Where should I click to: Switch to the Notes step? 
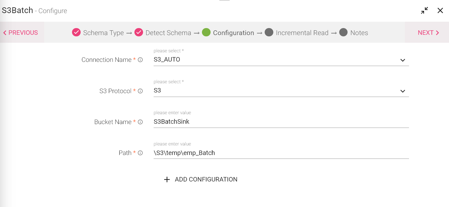[x=359, y=33]
